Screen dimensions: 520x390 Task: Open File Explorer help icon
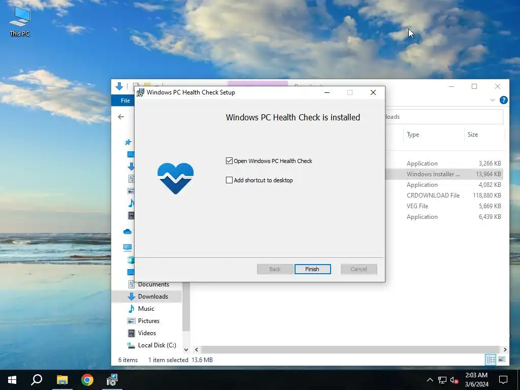(503, 100)
